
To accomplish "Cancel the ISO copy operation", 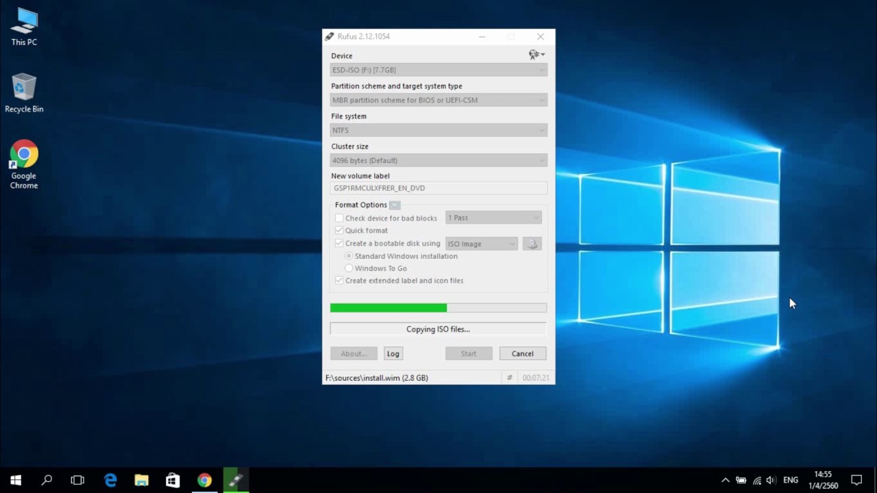I will 522,353.
